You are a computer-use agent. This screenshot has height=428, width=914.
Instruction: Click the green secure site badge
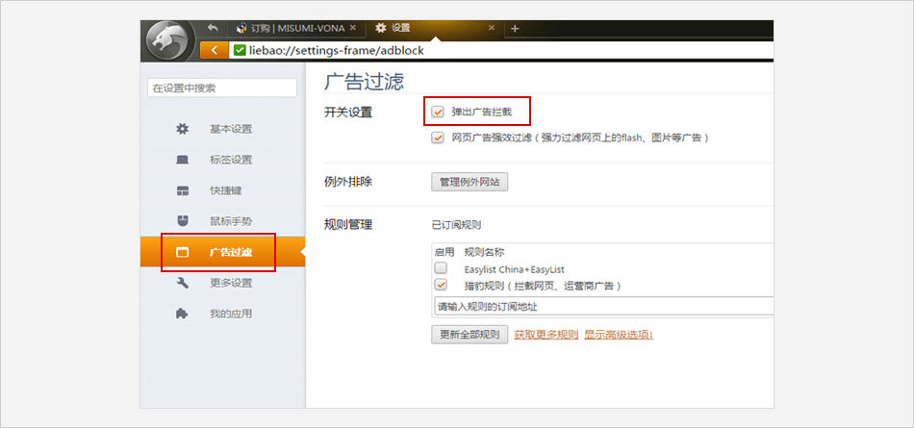tap(240, 50)
